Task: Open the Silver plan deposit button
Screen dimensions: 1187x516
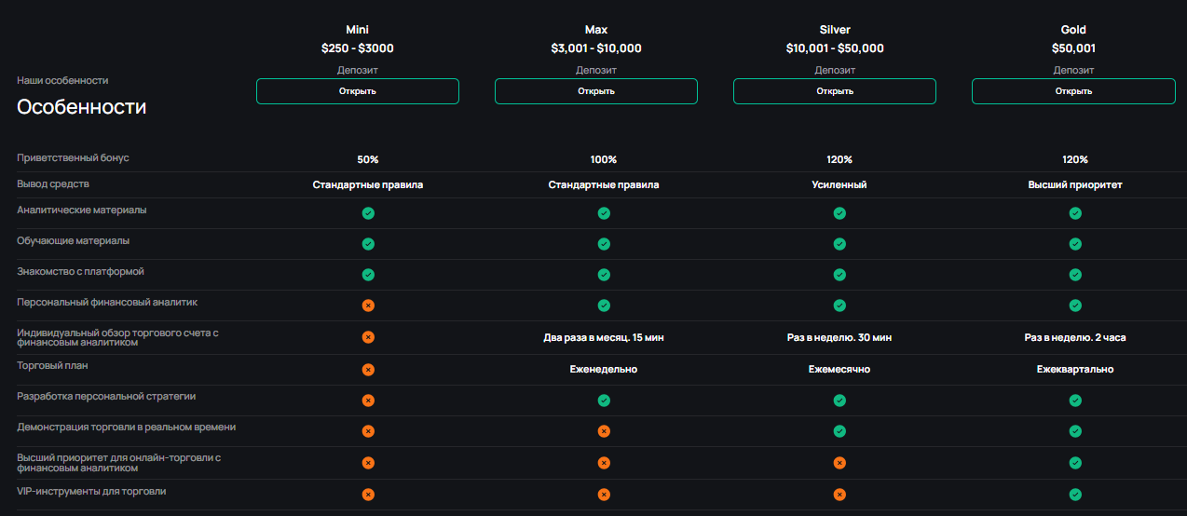Action: coord(834,91)
